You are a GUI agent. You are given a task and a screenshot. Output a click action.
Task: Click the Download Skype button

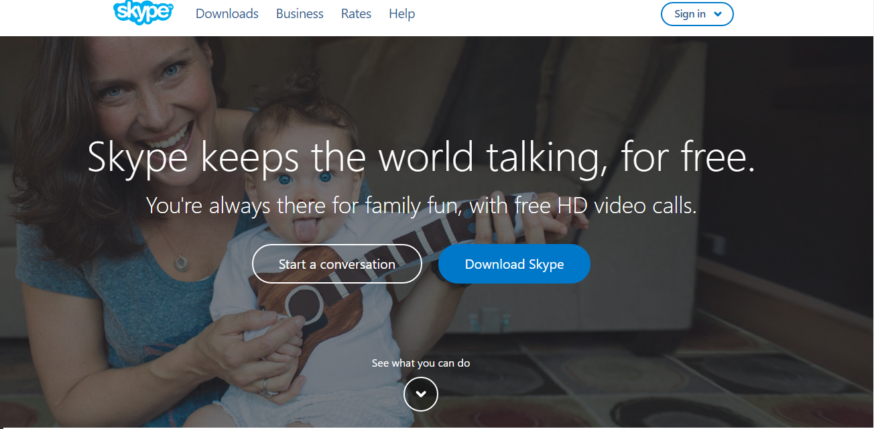point(514,264)
